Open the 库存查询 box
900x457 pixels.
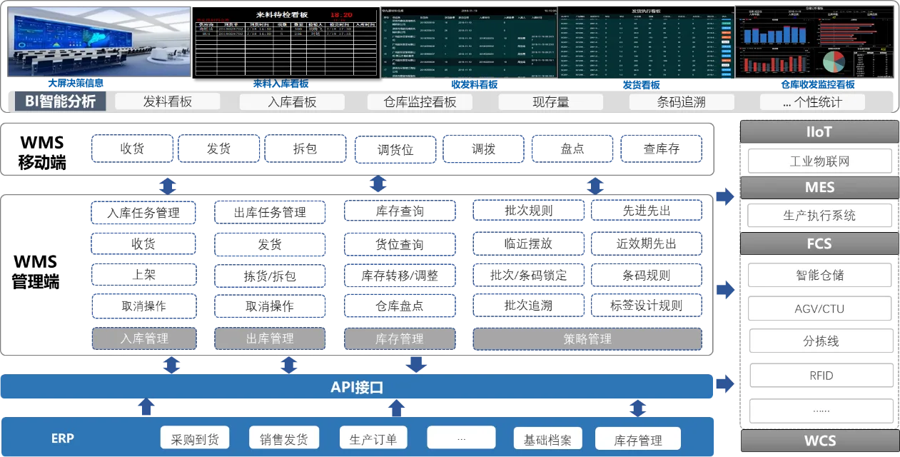(x=400, y=211)
